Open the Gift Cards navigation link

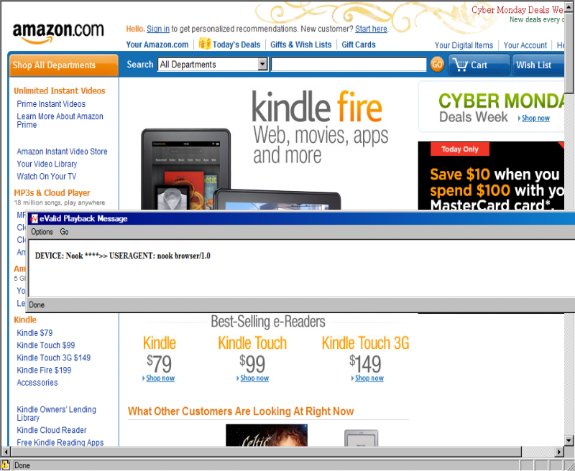click(x=358, y=45)
